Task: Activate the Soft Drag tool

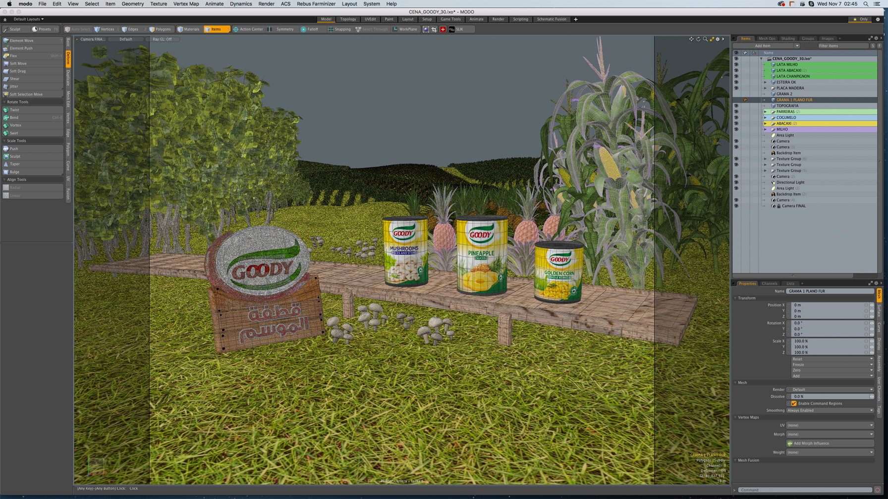Action: pos(33,71)
